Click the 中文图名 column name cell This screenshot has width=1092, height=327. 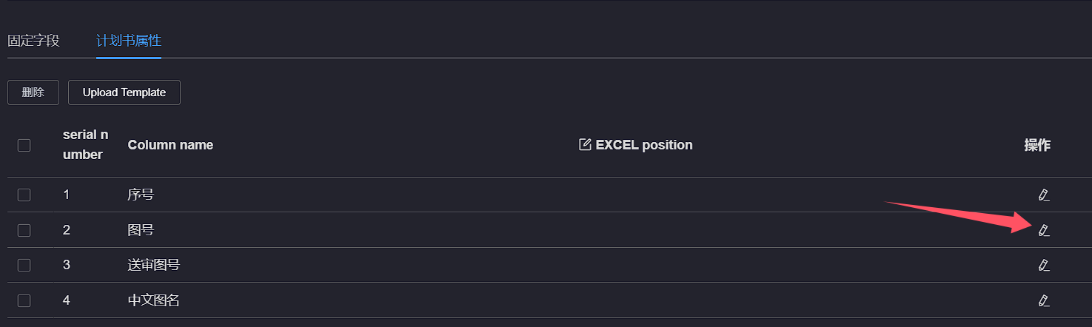154,300
